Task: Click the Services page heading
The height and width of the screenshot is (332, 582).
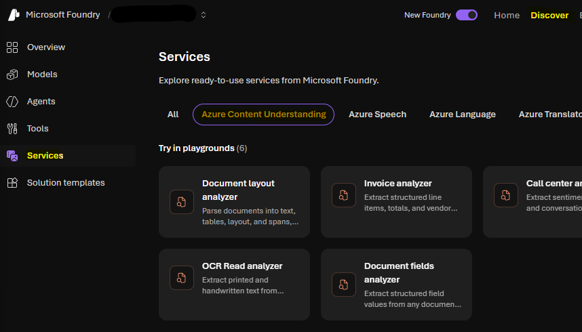Action: pos(185,57)
